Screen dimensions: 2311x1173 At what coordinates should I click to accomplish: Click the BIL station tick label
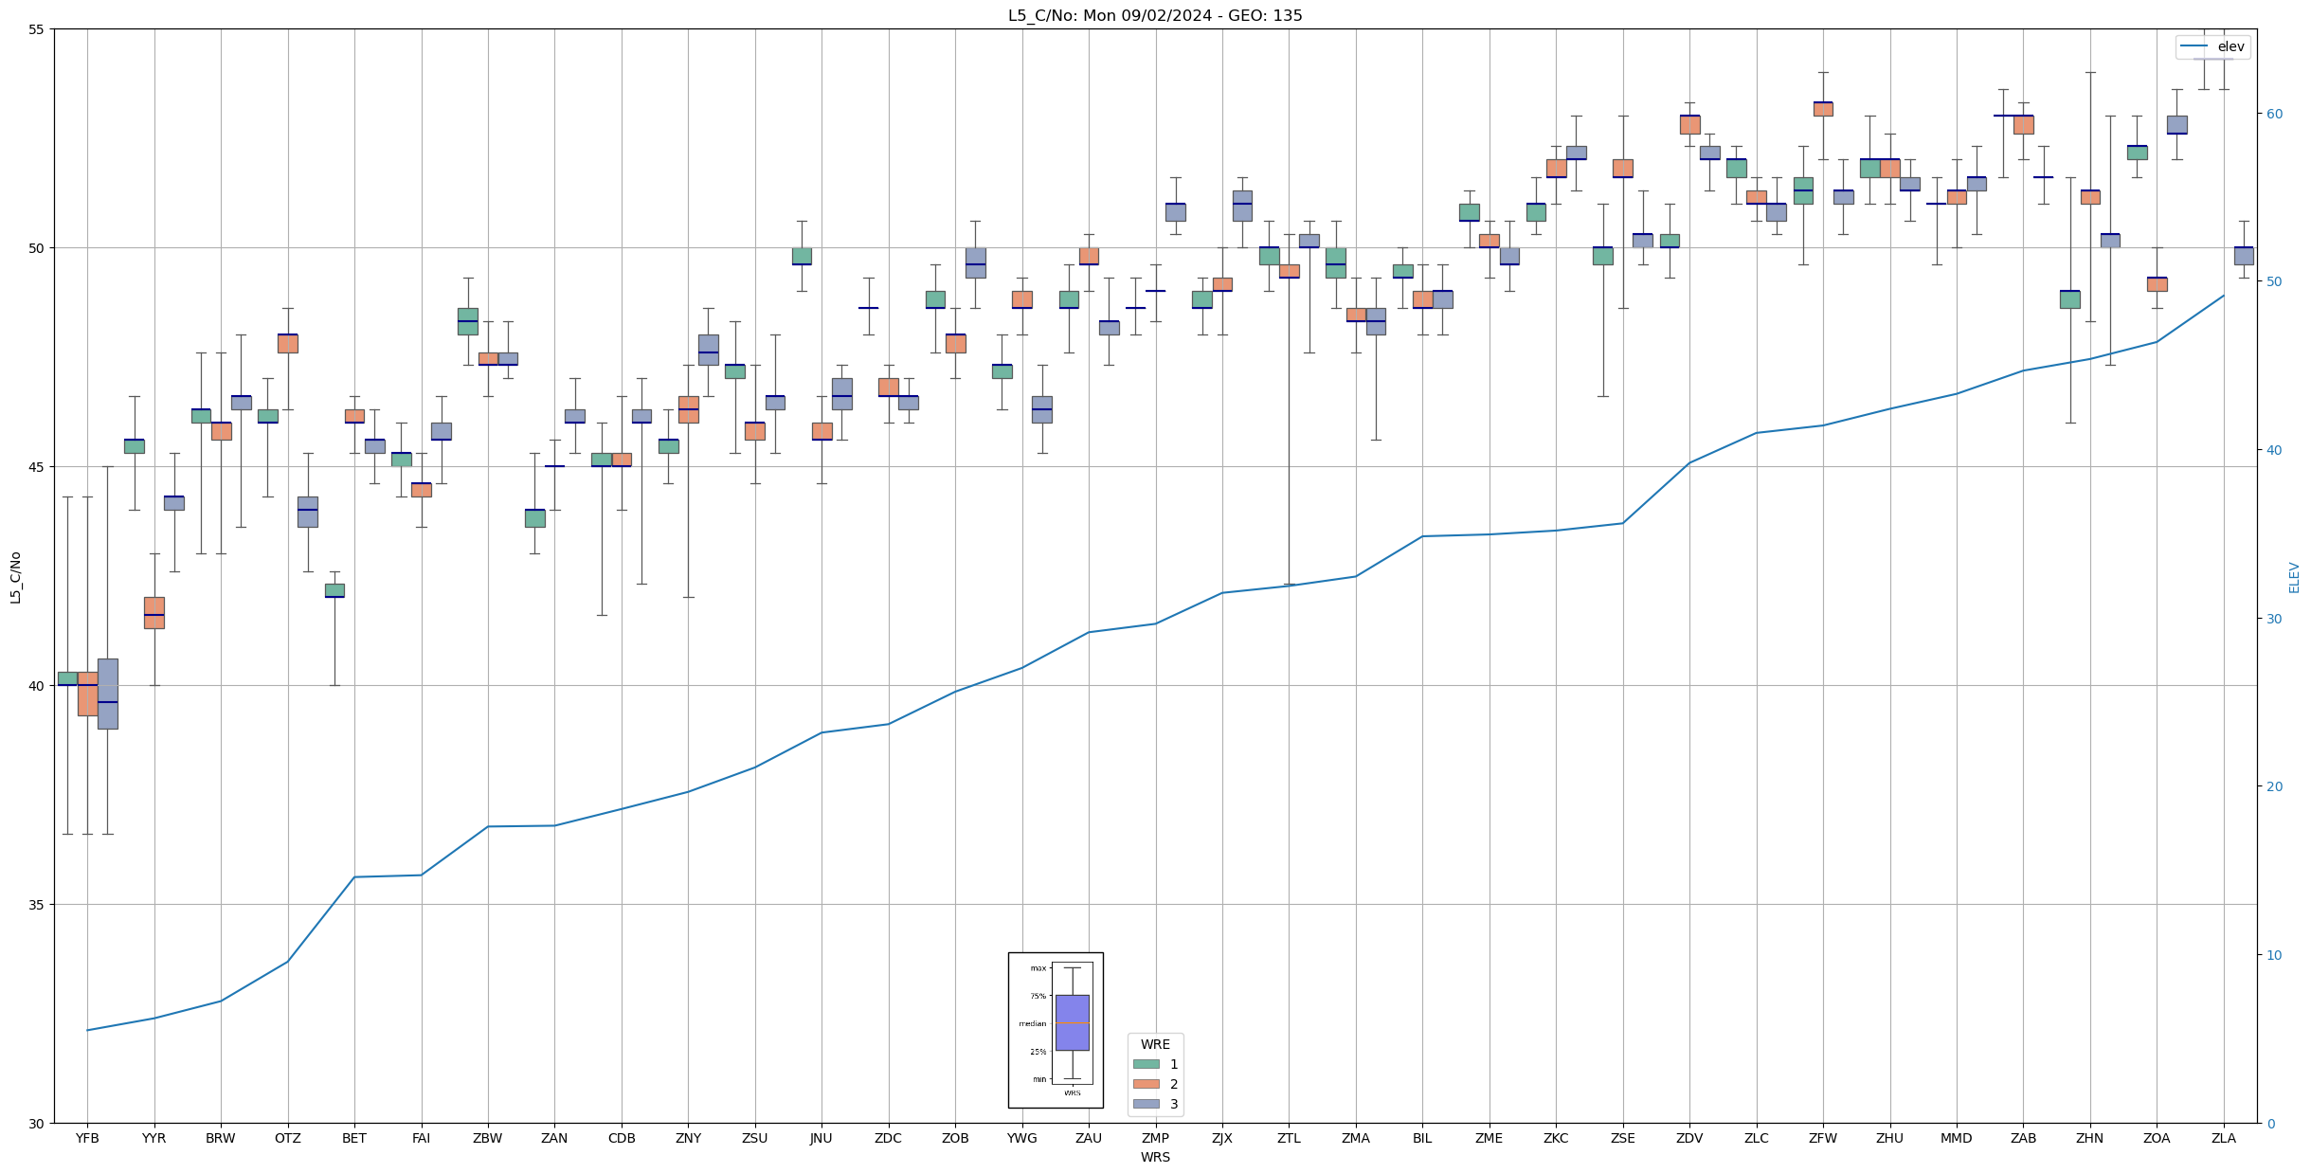(x=1422, y=1138)
